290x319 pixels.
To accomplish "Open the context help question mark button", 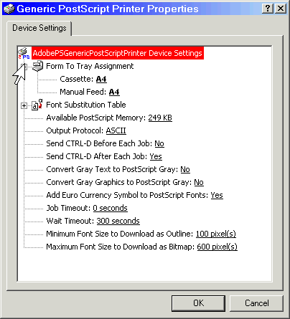I will (268, 9).
